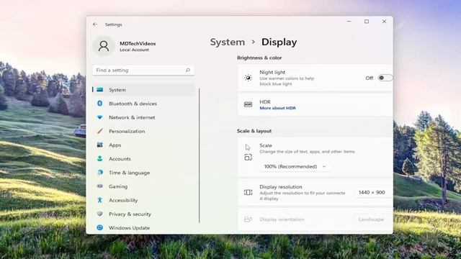461x259 pixels.
Task: Open Bluetooth & devices settings
Action: [x=143, y=104]
